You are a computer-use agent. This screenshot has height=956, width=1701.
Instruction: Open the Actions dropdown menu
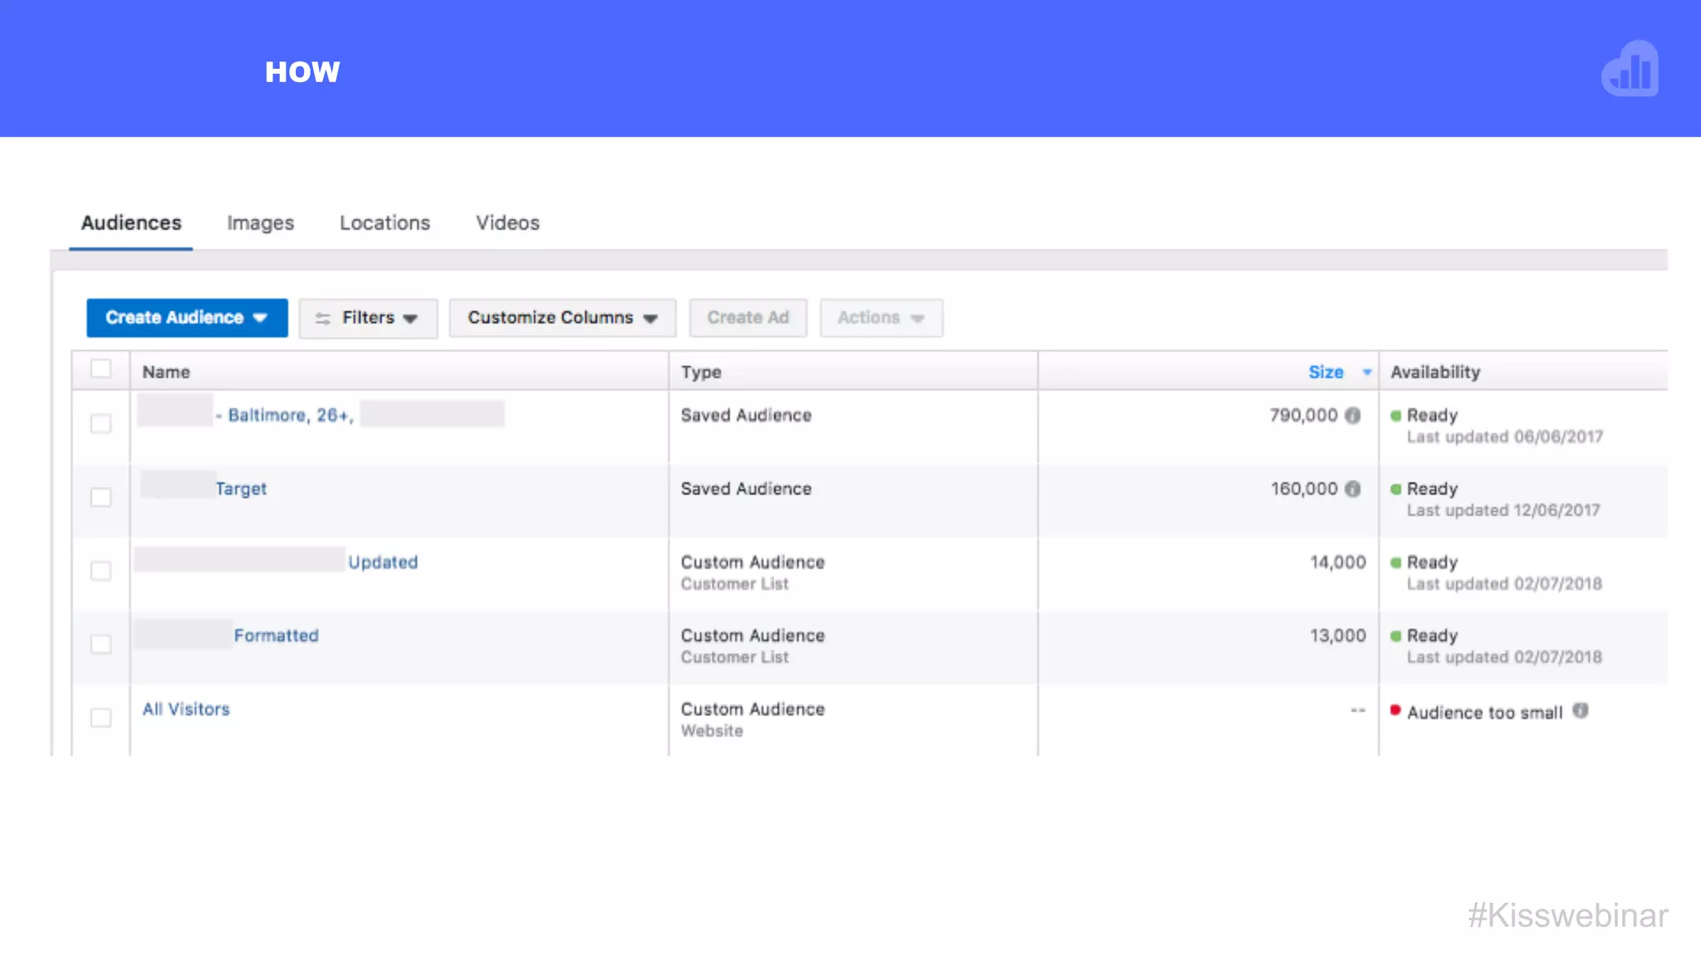click(x=880, y=318)
